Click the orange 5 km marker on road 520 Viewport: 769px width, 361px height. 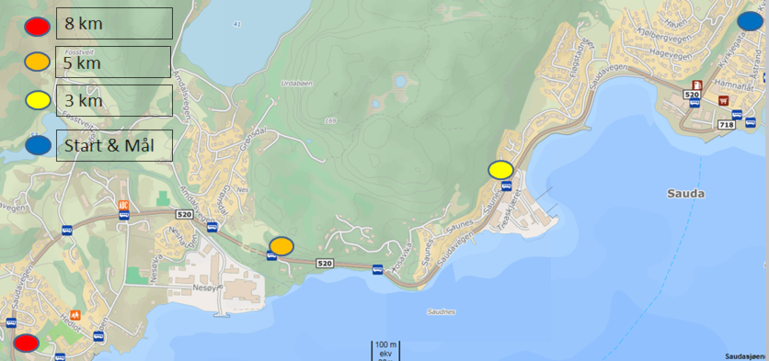point(281,246)
